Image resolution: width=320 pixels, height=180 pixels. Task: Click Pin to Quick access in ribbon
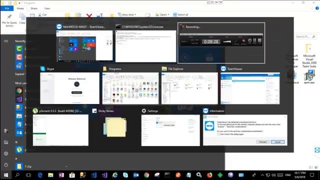(9, 20)
